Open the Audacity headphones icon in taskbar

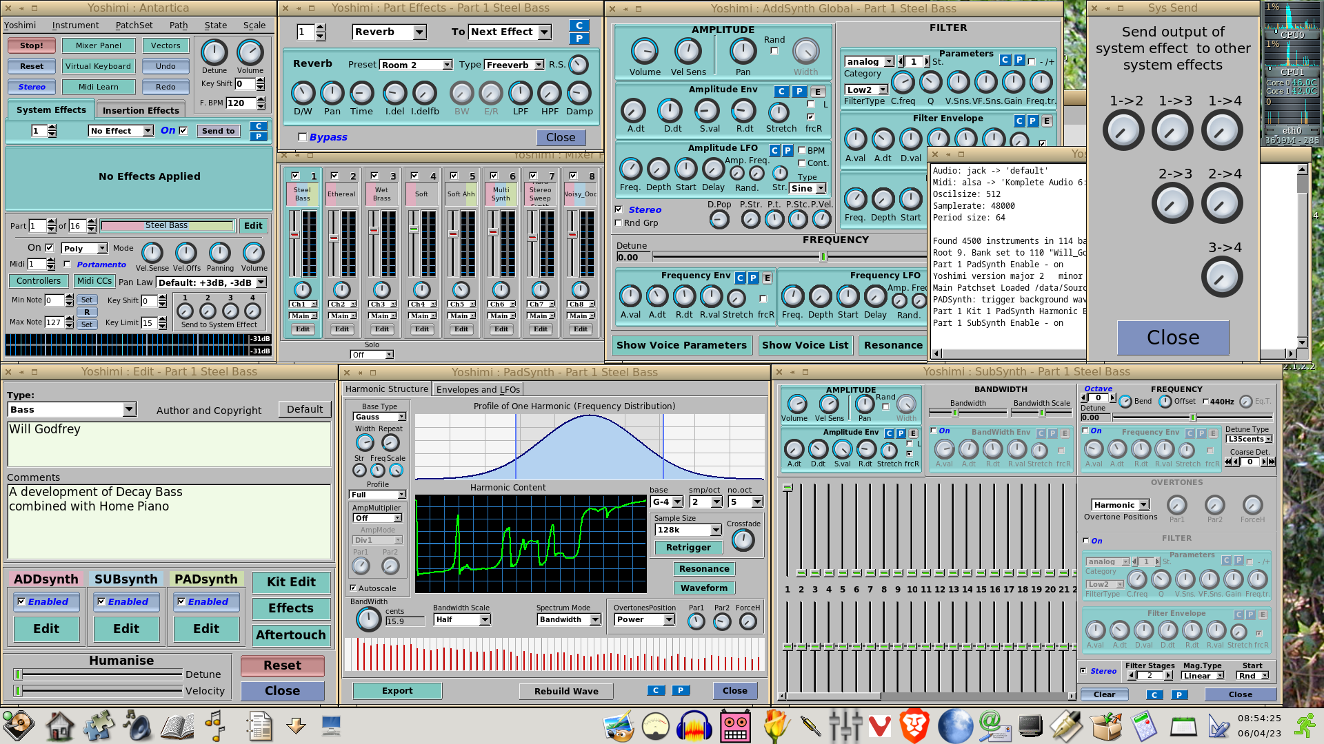694,726
